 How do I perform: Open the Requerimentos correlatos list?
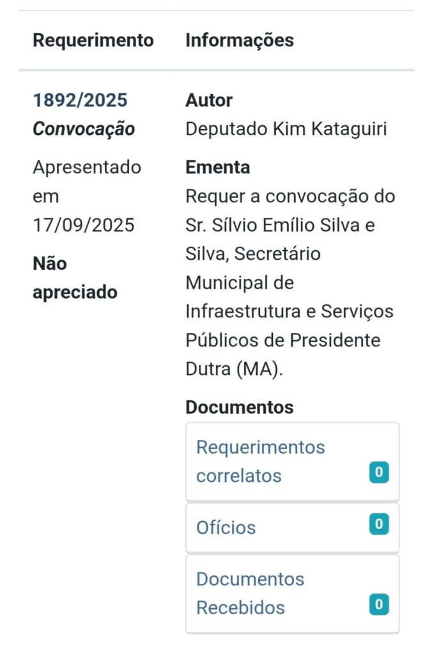click(260, 461)
